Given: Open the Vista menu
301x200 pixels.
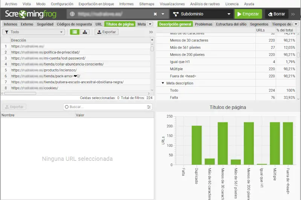Looking at the screenshot, I should (26, 4).
